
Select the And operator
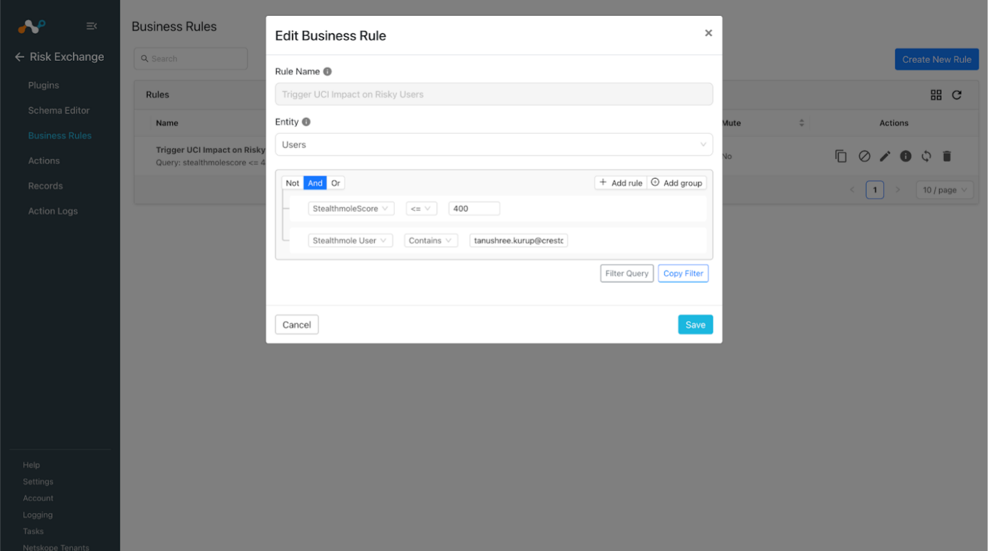pos(315,183)
